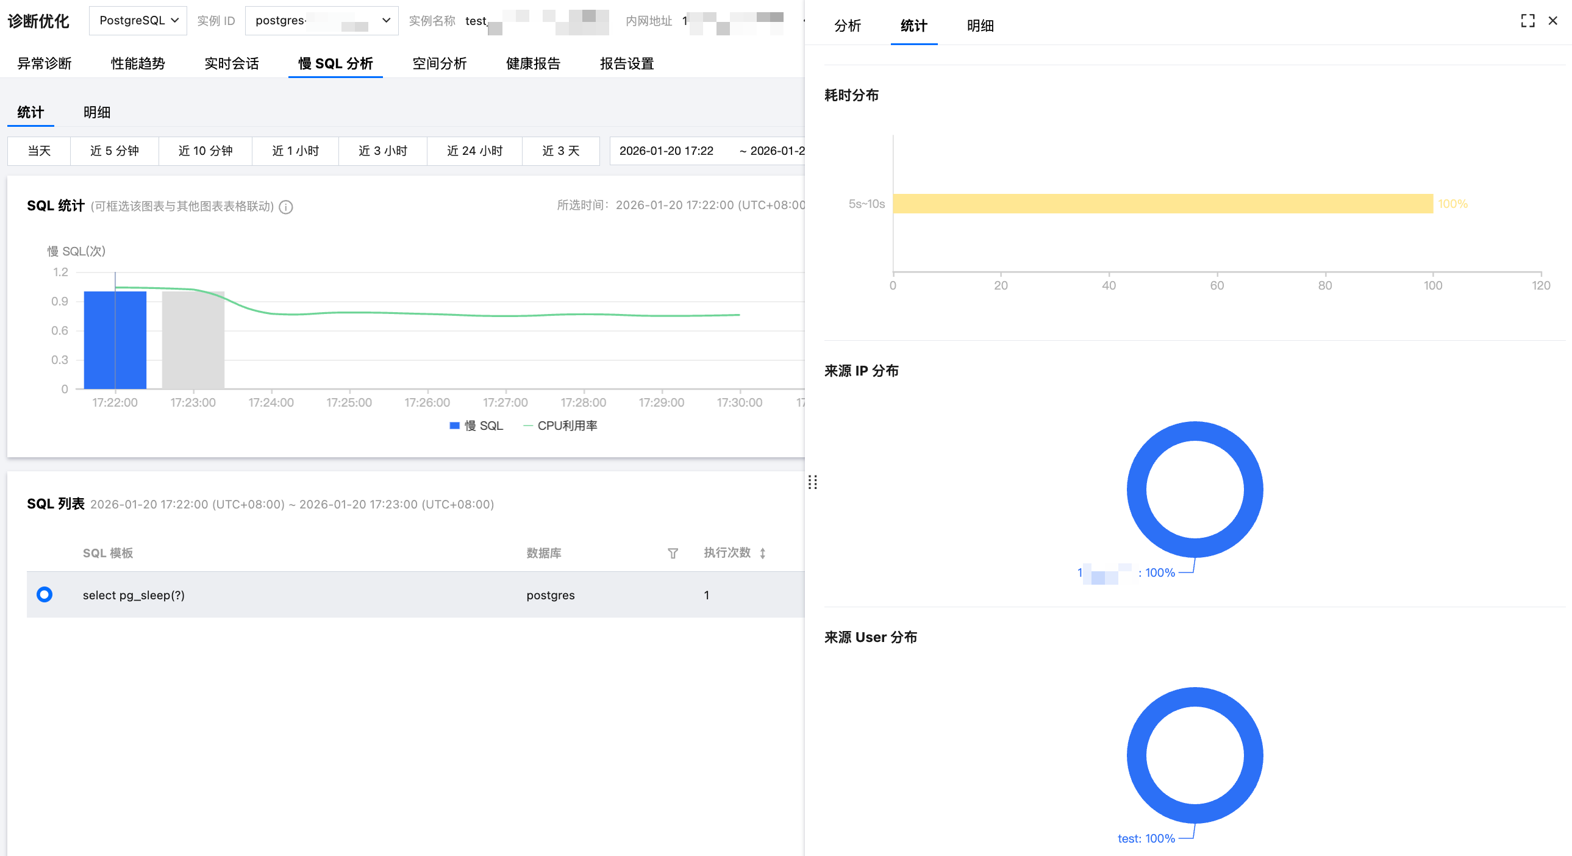This screenshot has height=856, width=1572.
Task: Close the right detail panel
Action: point(1553,21)
